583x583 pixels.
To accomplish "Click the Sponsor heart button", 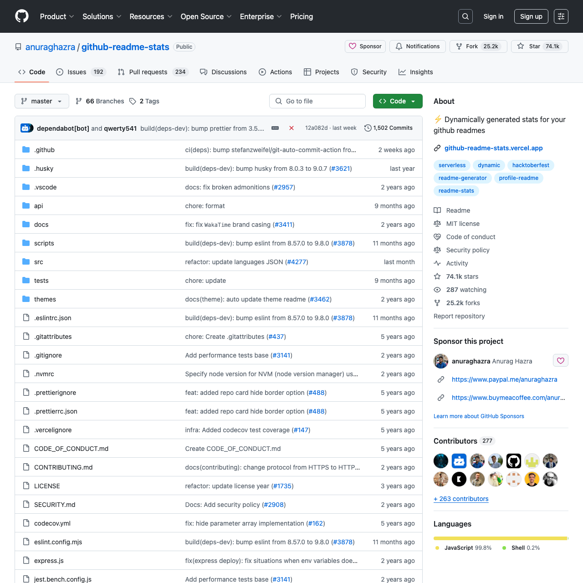I will [x=365, y=46].
